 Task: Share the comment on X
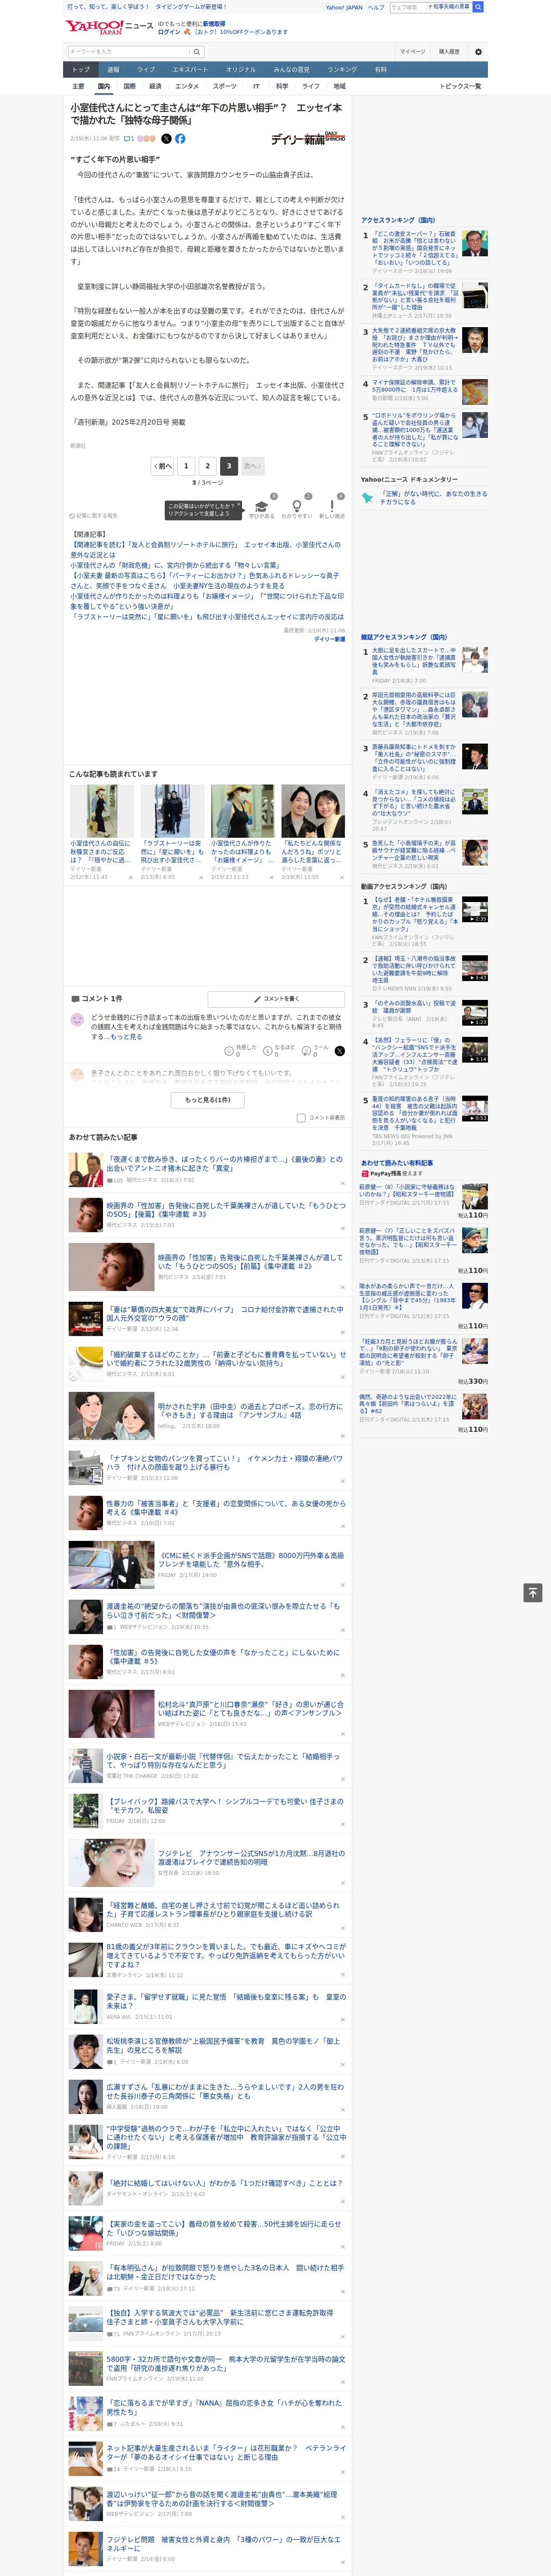tap(339, 1050)
